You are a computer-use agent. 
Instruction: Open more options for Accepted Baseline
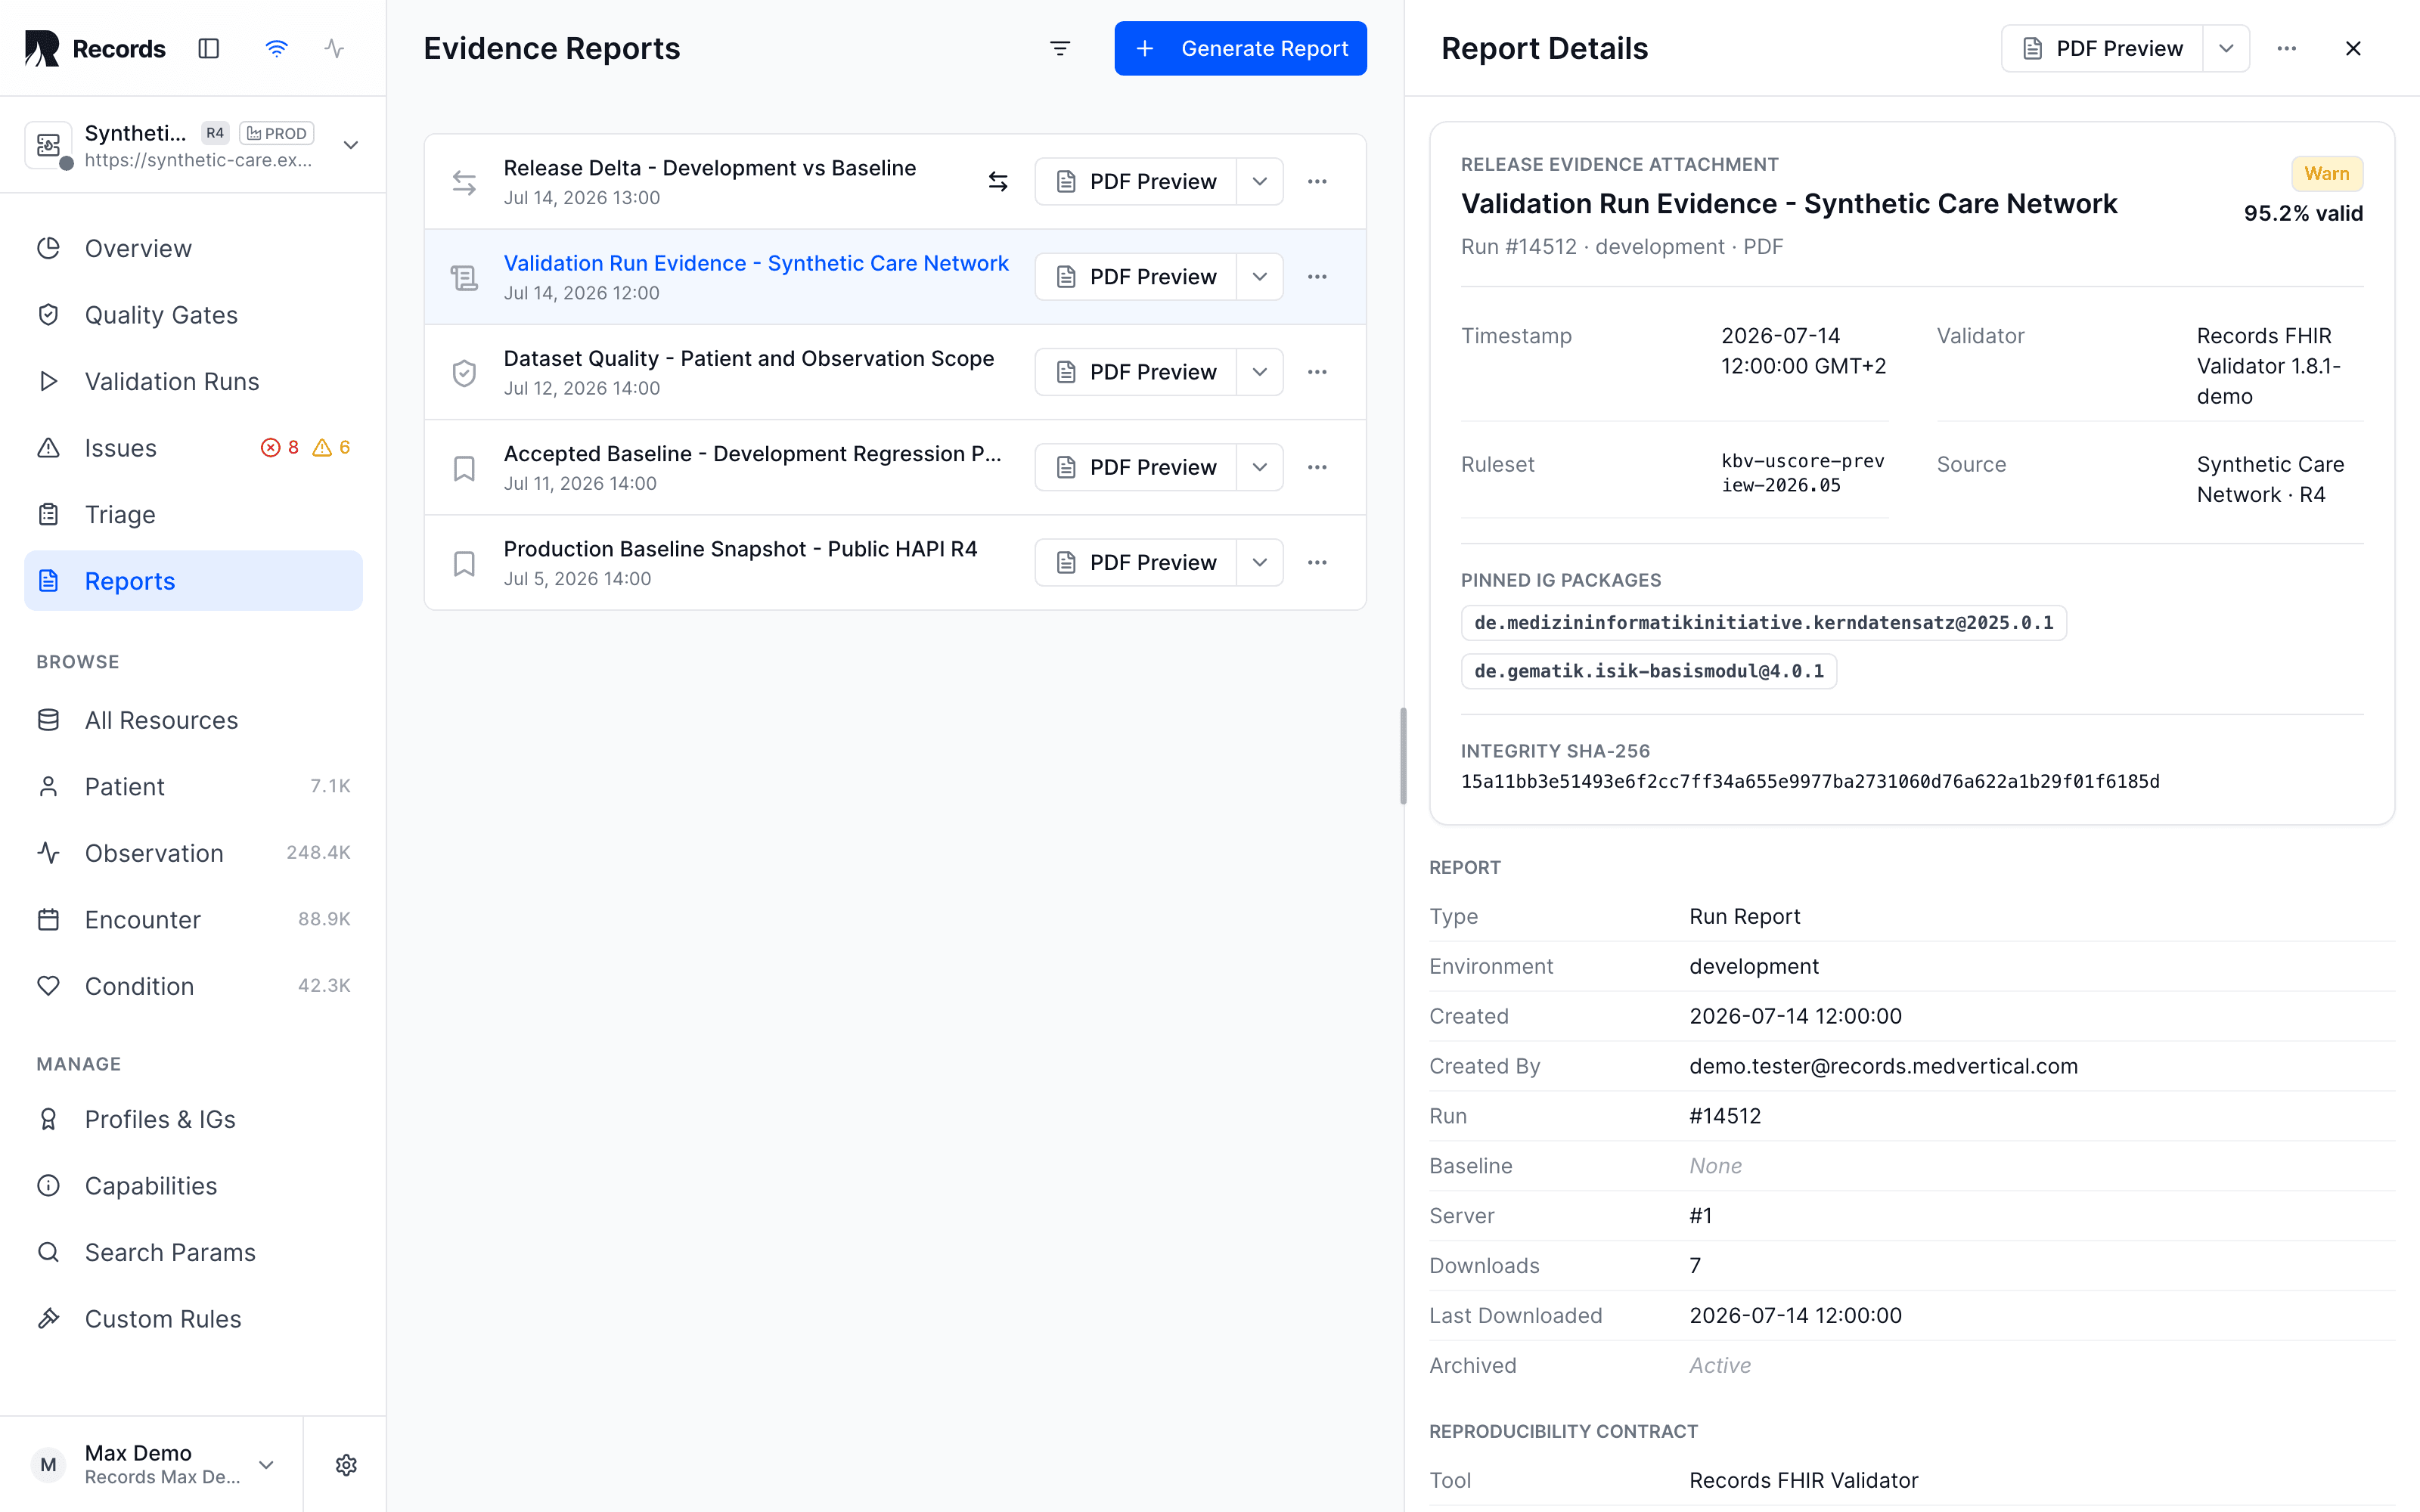click(1317, 467)
